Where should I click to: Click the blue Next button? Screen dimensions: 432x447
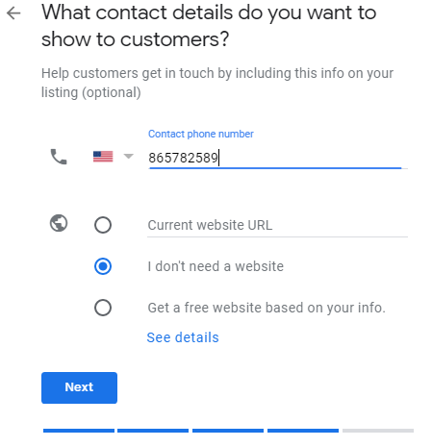pos(79,387)
